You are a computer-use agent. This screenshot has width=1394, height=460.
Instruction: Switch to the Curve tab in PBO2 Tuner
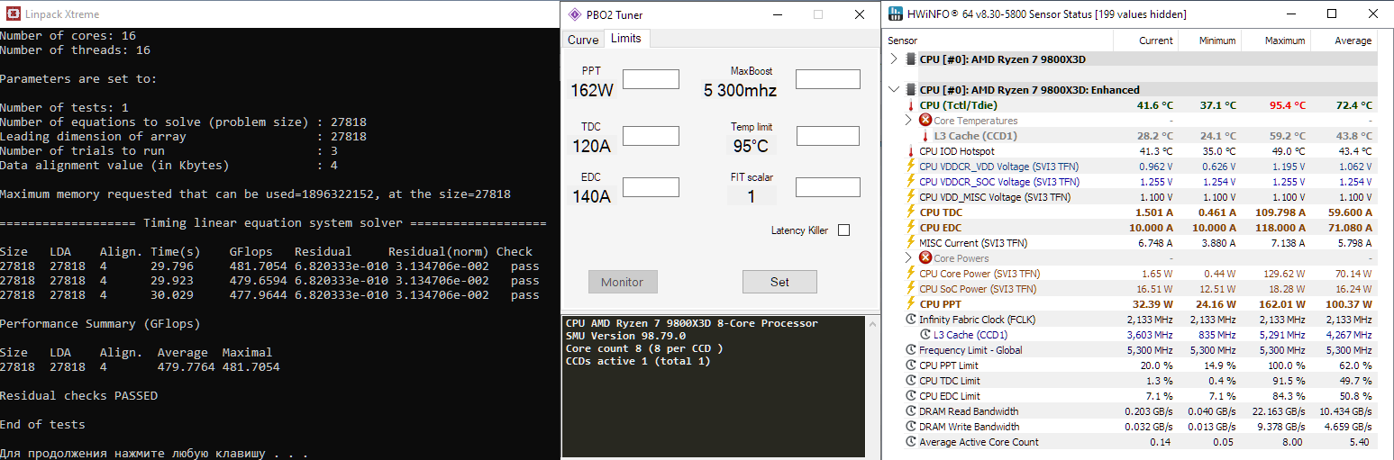pyautogui.click(x=583, y=40)
